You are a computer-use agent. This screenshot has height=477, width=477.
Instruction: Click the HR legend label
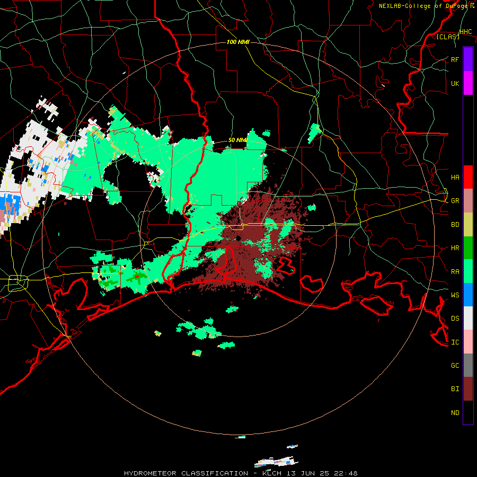(x=455, y=248)
